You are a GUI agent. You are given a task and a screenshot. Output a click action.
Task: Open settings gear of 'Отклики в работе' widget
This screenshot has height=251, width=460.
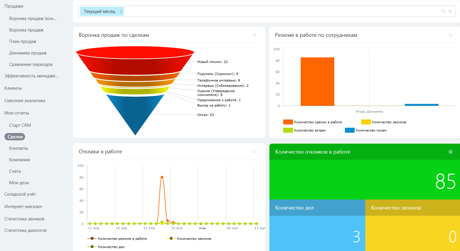255,152
